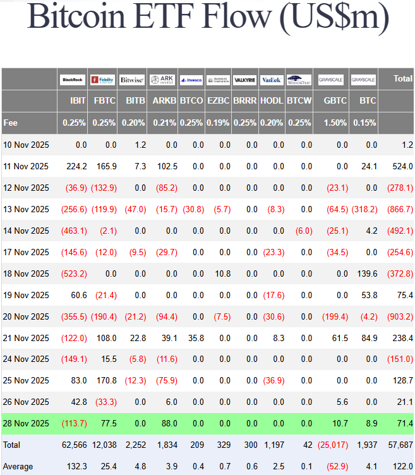Click the Fee row label
This screenshot has height=475, width=415.
[10, 123]
